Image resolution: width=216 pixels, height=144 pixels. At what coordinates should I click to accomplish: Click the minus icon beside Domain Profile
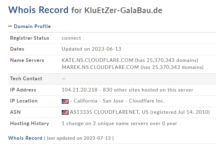click(x=10, y=26)
